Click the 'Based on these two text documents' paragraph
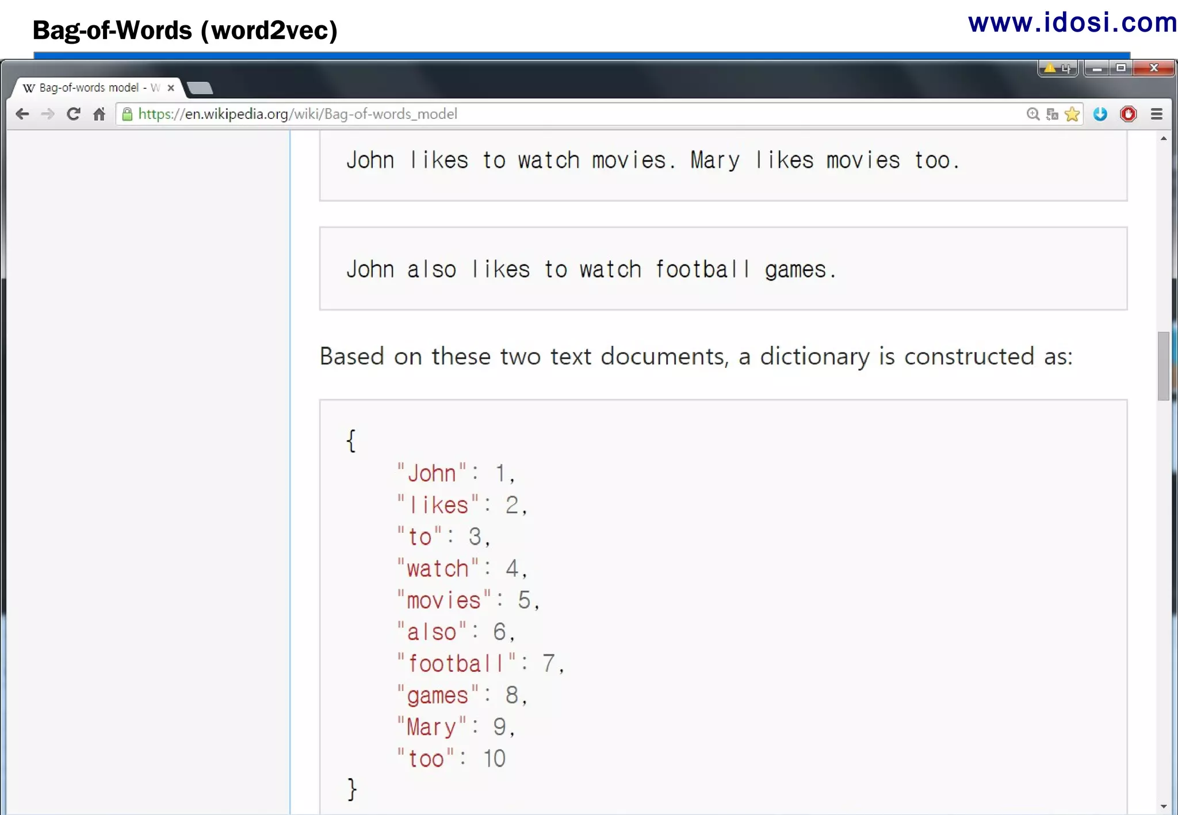 696,356
